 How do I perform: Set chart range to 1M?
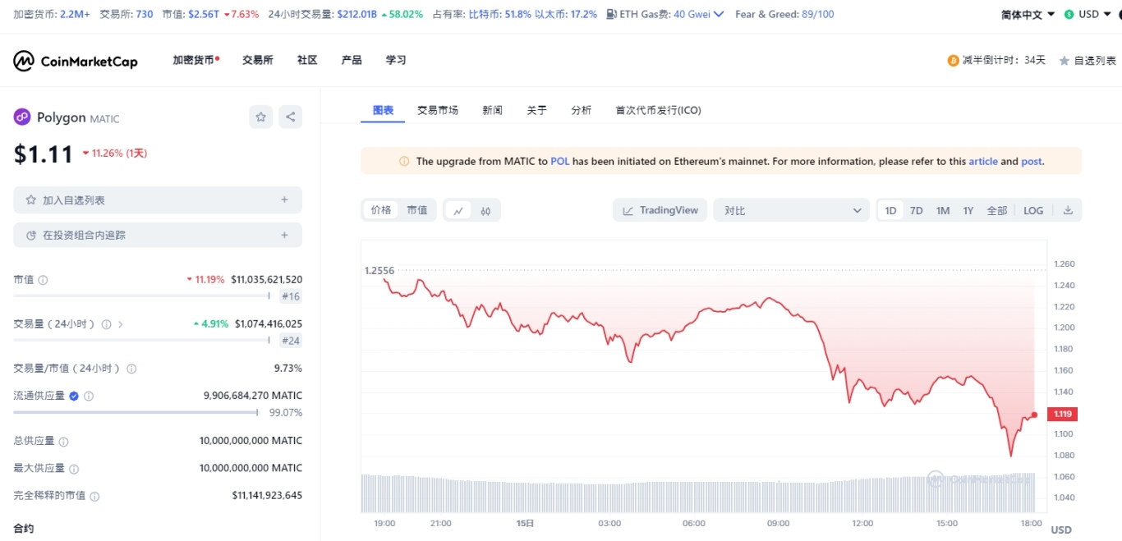click(x=943, y=211)
